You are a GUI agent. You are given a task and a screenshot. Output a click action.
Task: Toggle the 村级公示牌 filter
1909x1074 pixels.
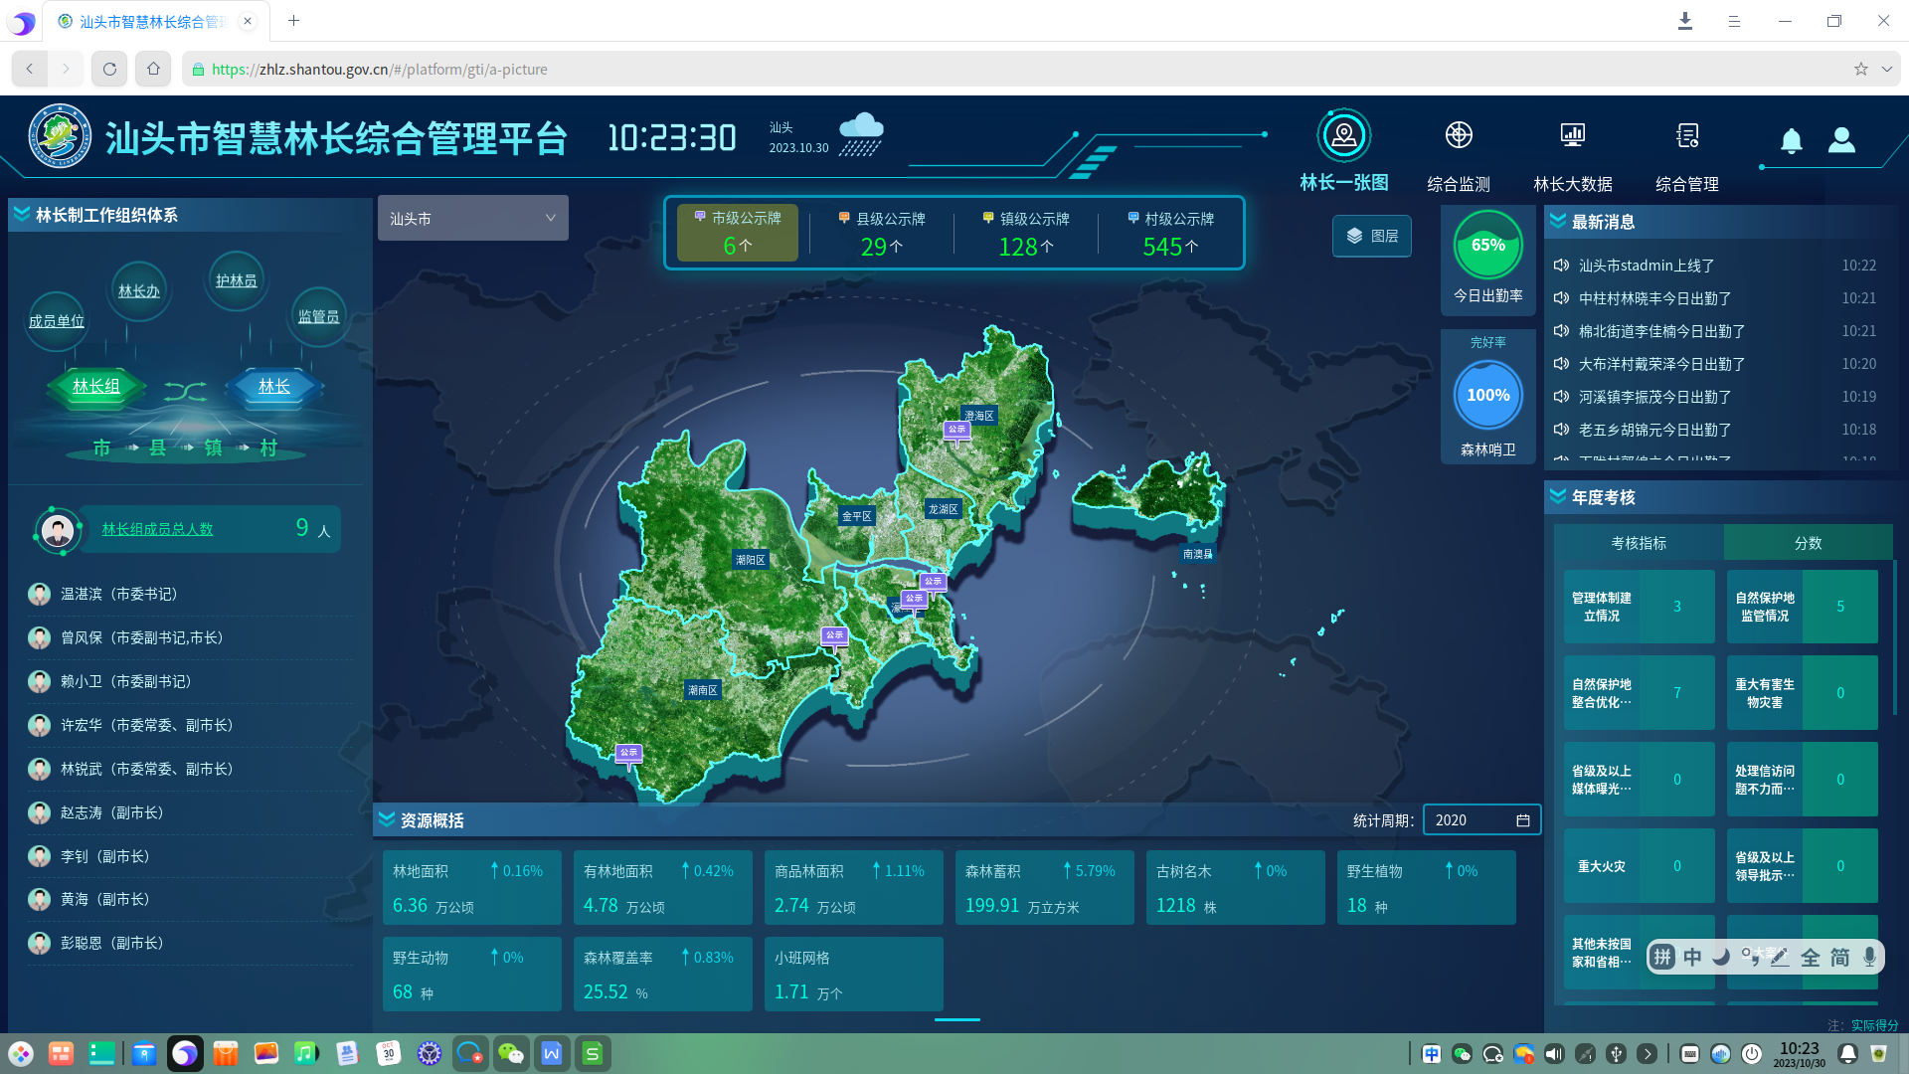click(x=1169, y=233)
